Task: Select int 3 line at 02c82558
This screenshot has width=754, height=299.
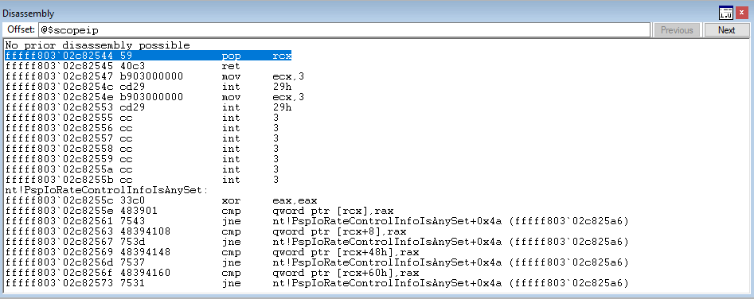Action: [x=142, y=149]
